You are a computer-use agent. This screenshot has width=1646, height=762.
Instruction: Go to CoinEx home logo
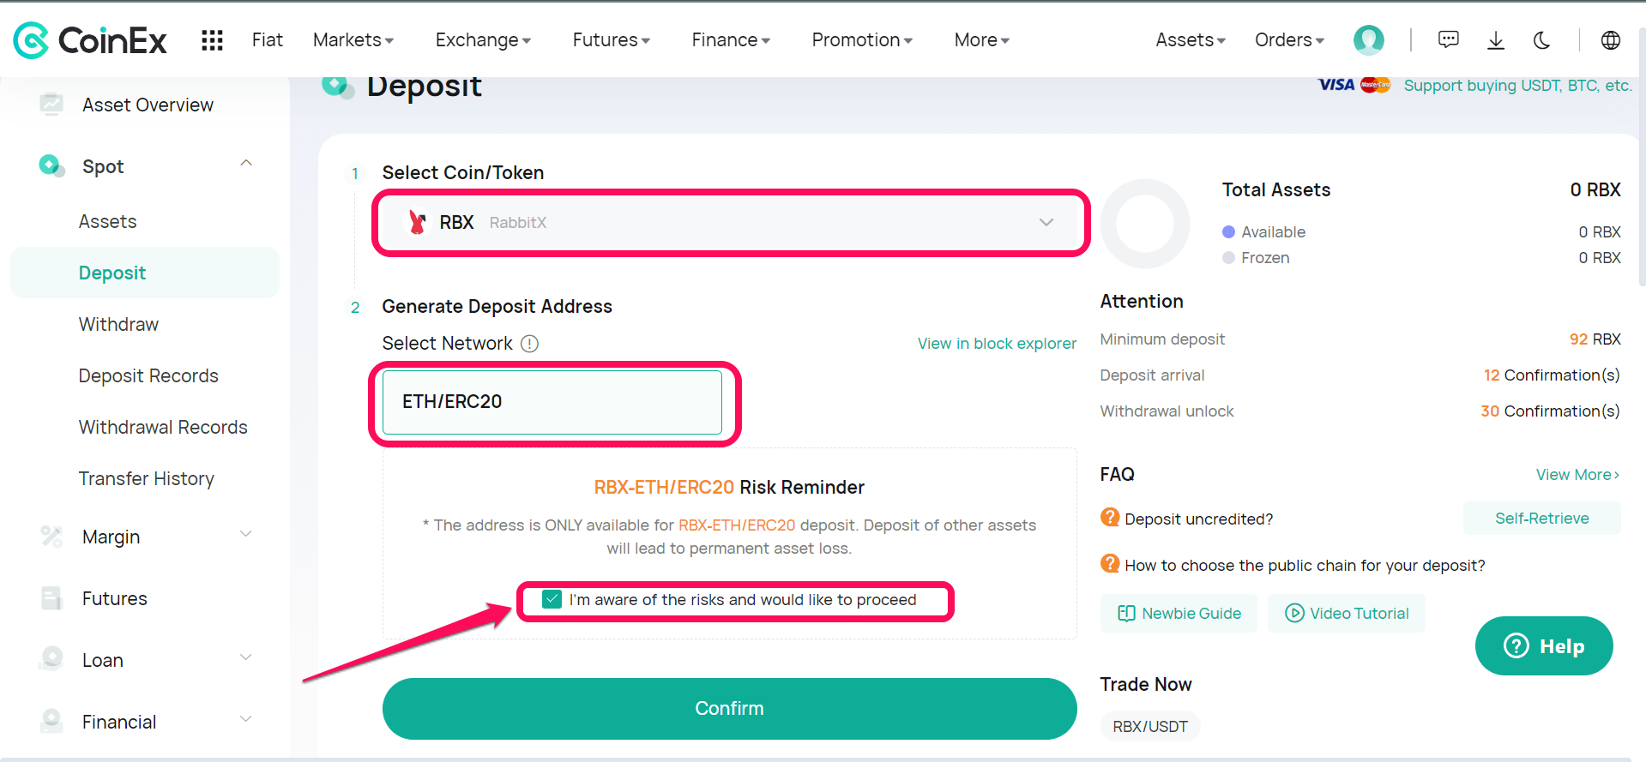(90, 40)
